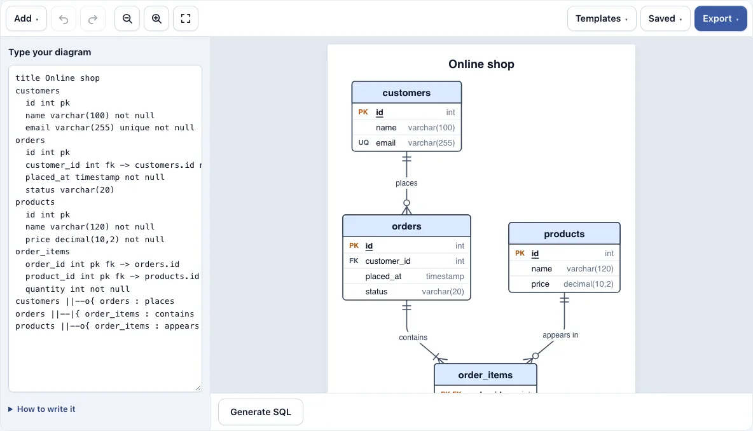Click the varchar(120) type in products
Image resolution: width=753 pixels, height=431 pixels.
click(x=590, y=269)
